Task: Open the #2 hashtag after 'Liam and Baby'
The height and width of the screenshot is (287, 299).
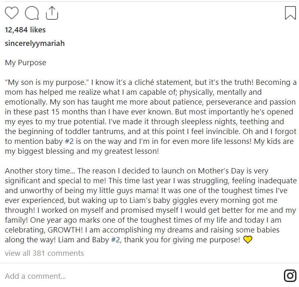Action: [x=116, y=240]
